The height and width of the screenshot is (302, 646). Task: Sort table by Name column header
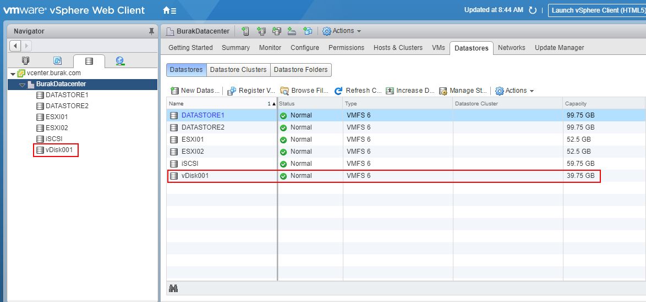222,104
